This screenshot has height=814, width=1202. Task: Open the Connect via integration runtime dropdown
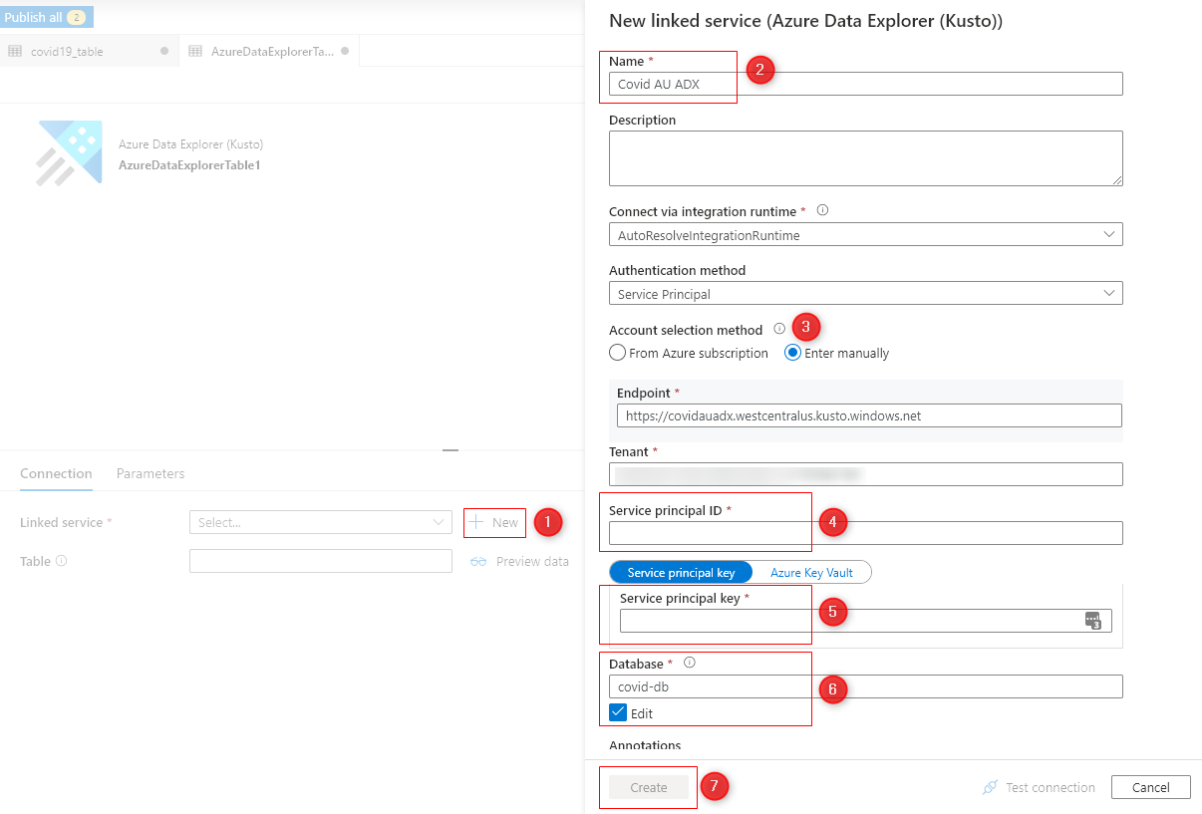865,235
